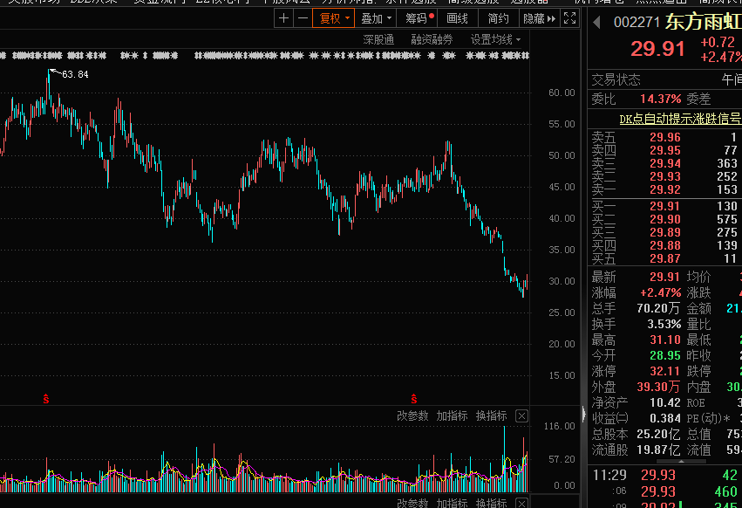Open the 深股通 tab
The height and width of the screenshot is (508, 742).
(378, 39)
